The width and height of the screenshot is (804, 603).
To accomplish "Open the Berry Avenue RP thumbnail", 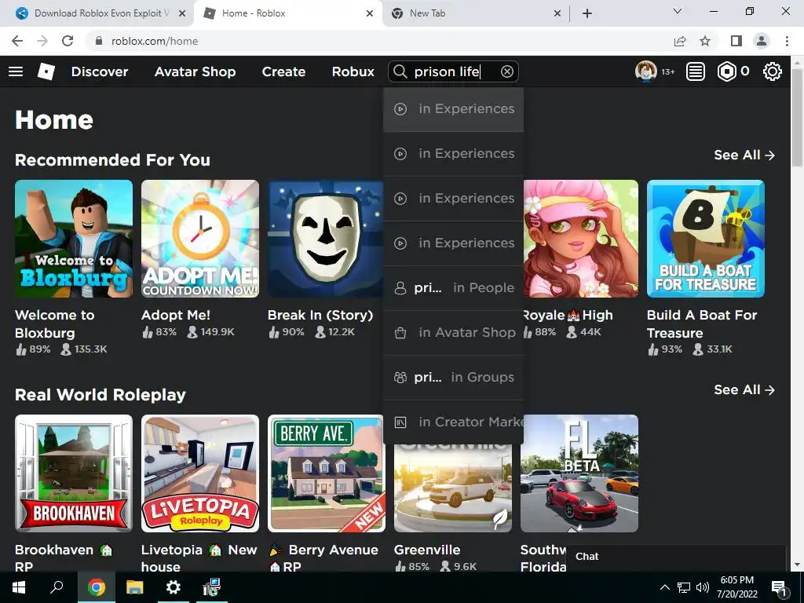I will tap(327, 473).
